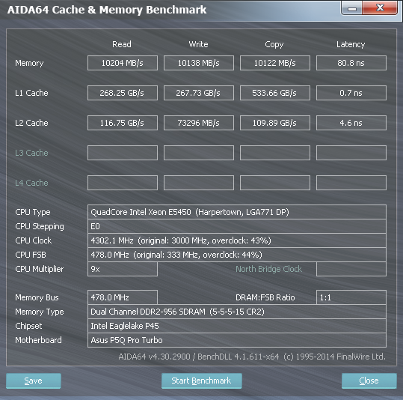The image size is (403, 400).
Task: Click the empty L3 Cache Latency field
Action: click(351, 153)
